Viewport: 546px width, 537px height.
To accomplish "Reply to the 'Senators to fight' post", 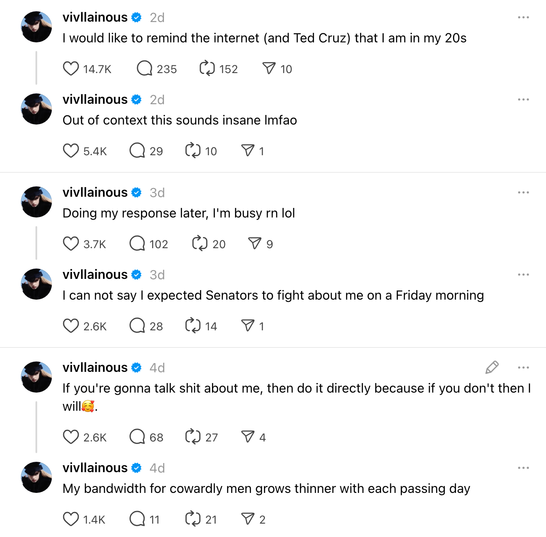I will [137, 326].
